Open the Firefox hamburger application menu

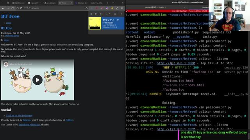click(122, 8)
